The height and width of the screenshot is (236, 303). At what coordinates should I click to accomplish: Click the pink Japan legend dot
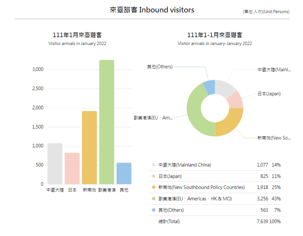coord(153,176)
